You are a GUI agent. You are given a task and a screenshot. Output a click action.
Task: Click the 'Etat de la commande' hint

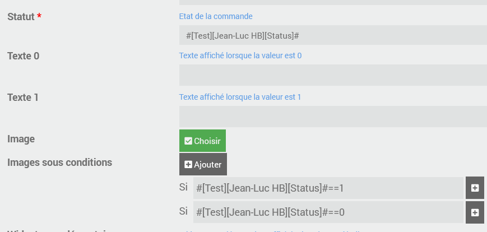click(x=216, y=16)
